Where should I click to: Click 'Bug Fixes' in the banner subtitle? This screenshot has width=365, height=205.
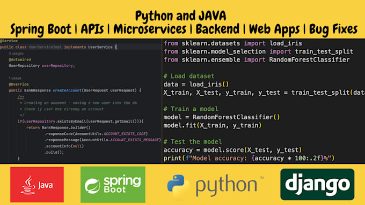(x=333, y=29)
